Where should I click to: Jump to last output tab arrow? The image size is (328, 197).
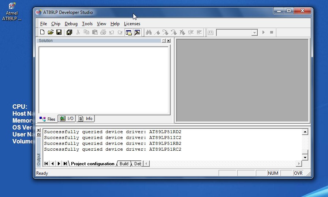pyautogui.click(x=65, y=164)
